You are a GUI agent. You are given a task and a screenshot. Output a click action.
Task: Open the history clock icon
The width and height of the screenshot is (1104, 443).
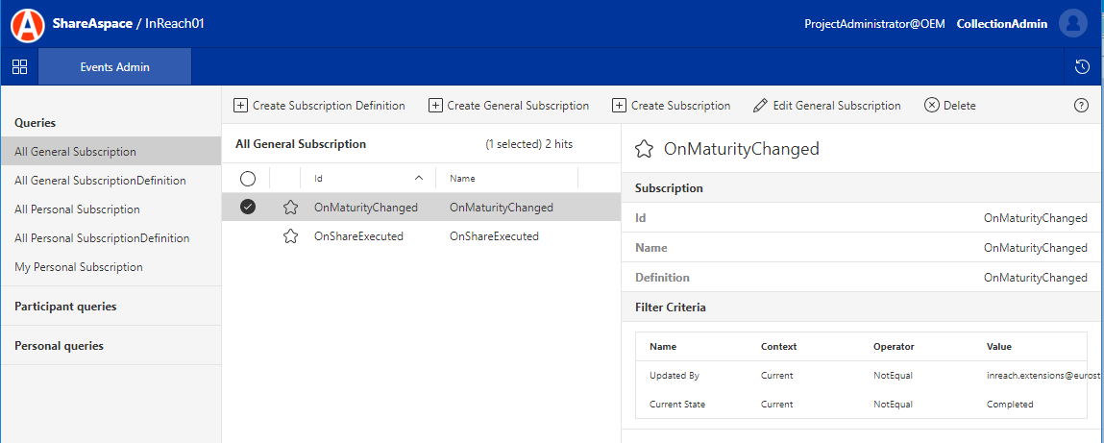(1082, 66)
